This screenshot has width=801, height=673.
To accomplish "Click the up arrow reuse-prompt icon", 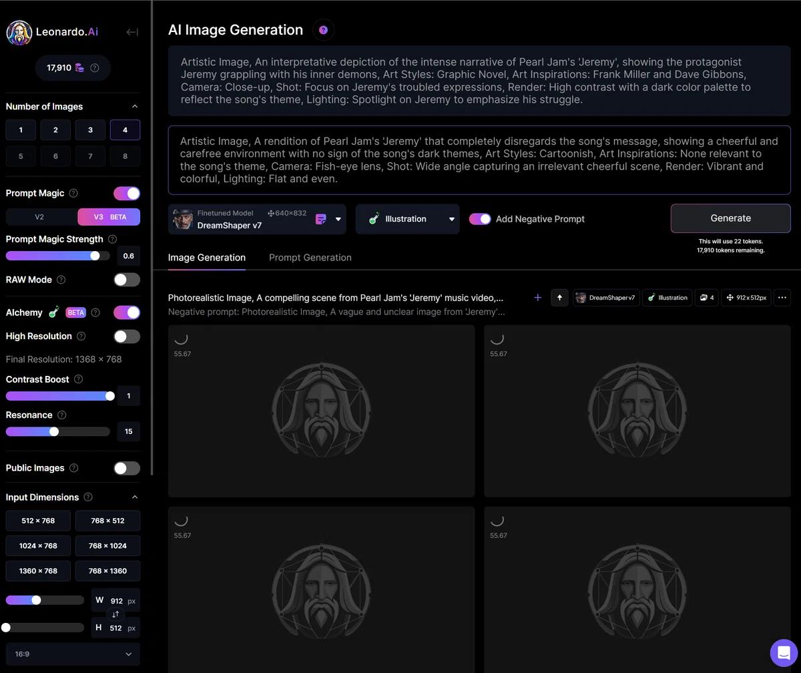I will [x=559, y=298].
